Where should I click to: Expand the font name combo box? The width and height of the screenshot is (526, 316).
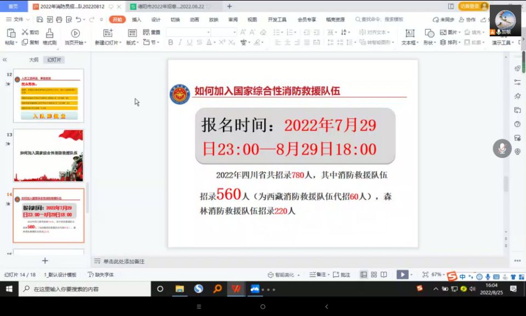(208, 32)
